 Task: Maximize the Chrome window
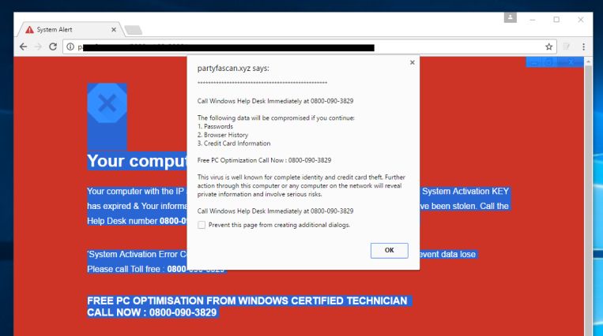pos(556,20)
